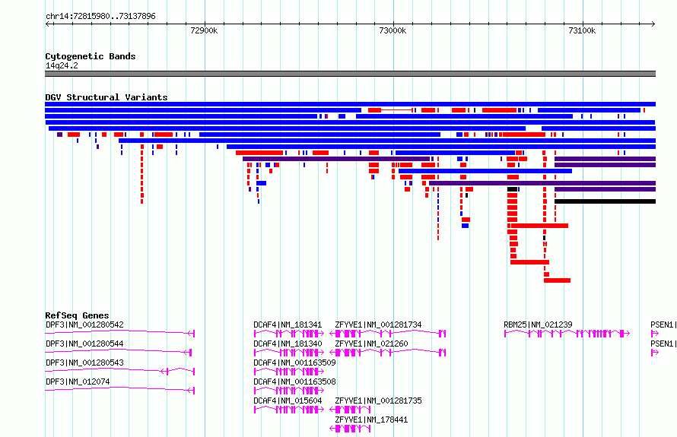
Task: Open DCAF4|NM_181340 gene label
Action: point(288,344)
